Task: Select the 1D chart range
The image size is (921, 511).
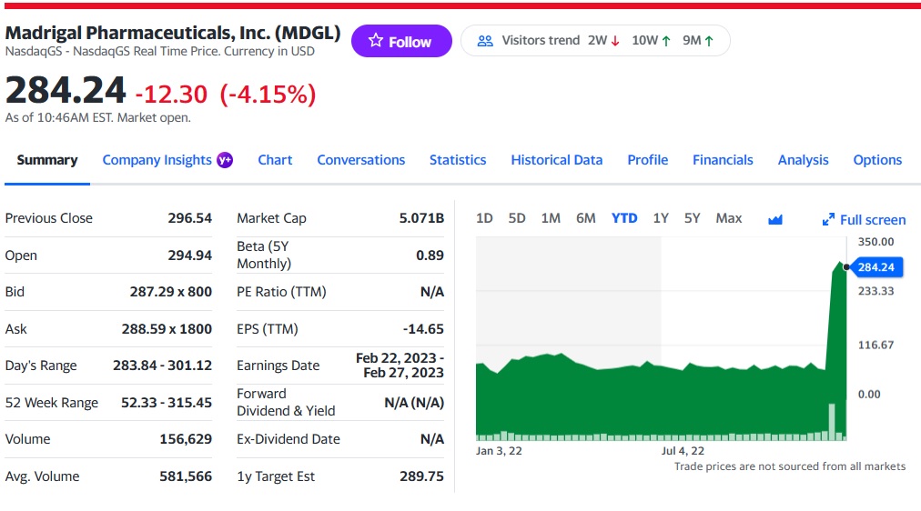Action: 484,218
